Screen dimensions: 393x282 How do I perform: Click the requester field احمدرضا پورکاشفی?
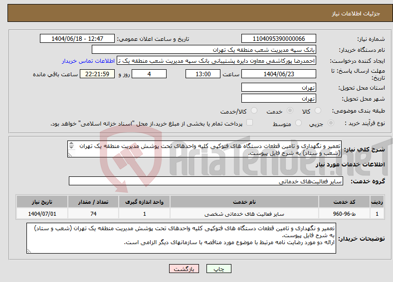coord(216,61)
